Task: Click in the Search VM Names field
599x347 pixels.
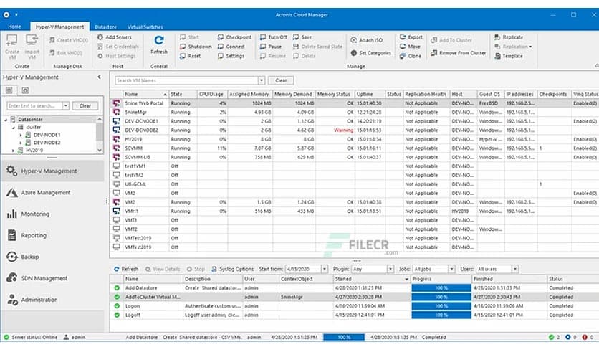Action: coord(187,80)
